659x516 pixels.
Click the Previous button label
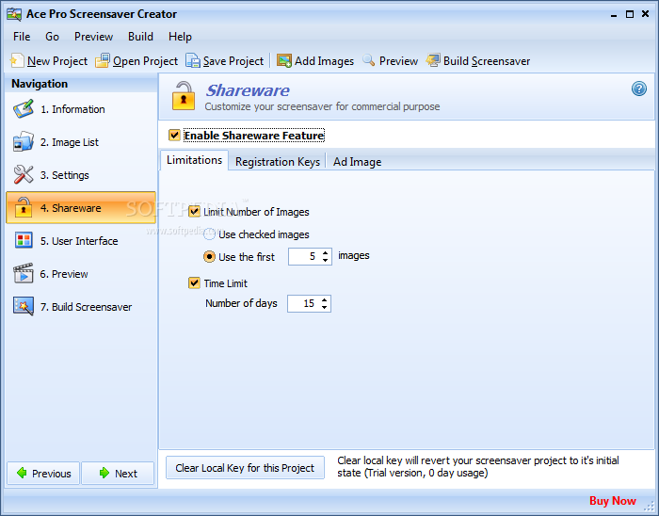coord(52,474)
